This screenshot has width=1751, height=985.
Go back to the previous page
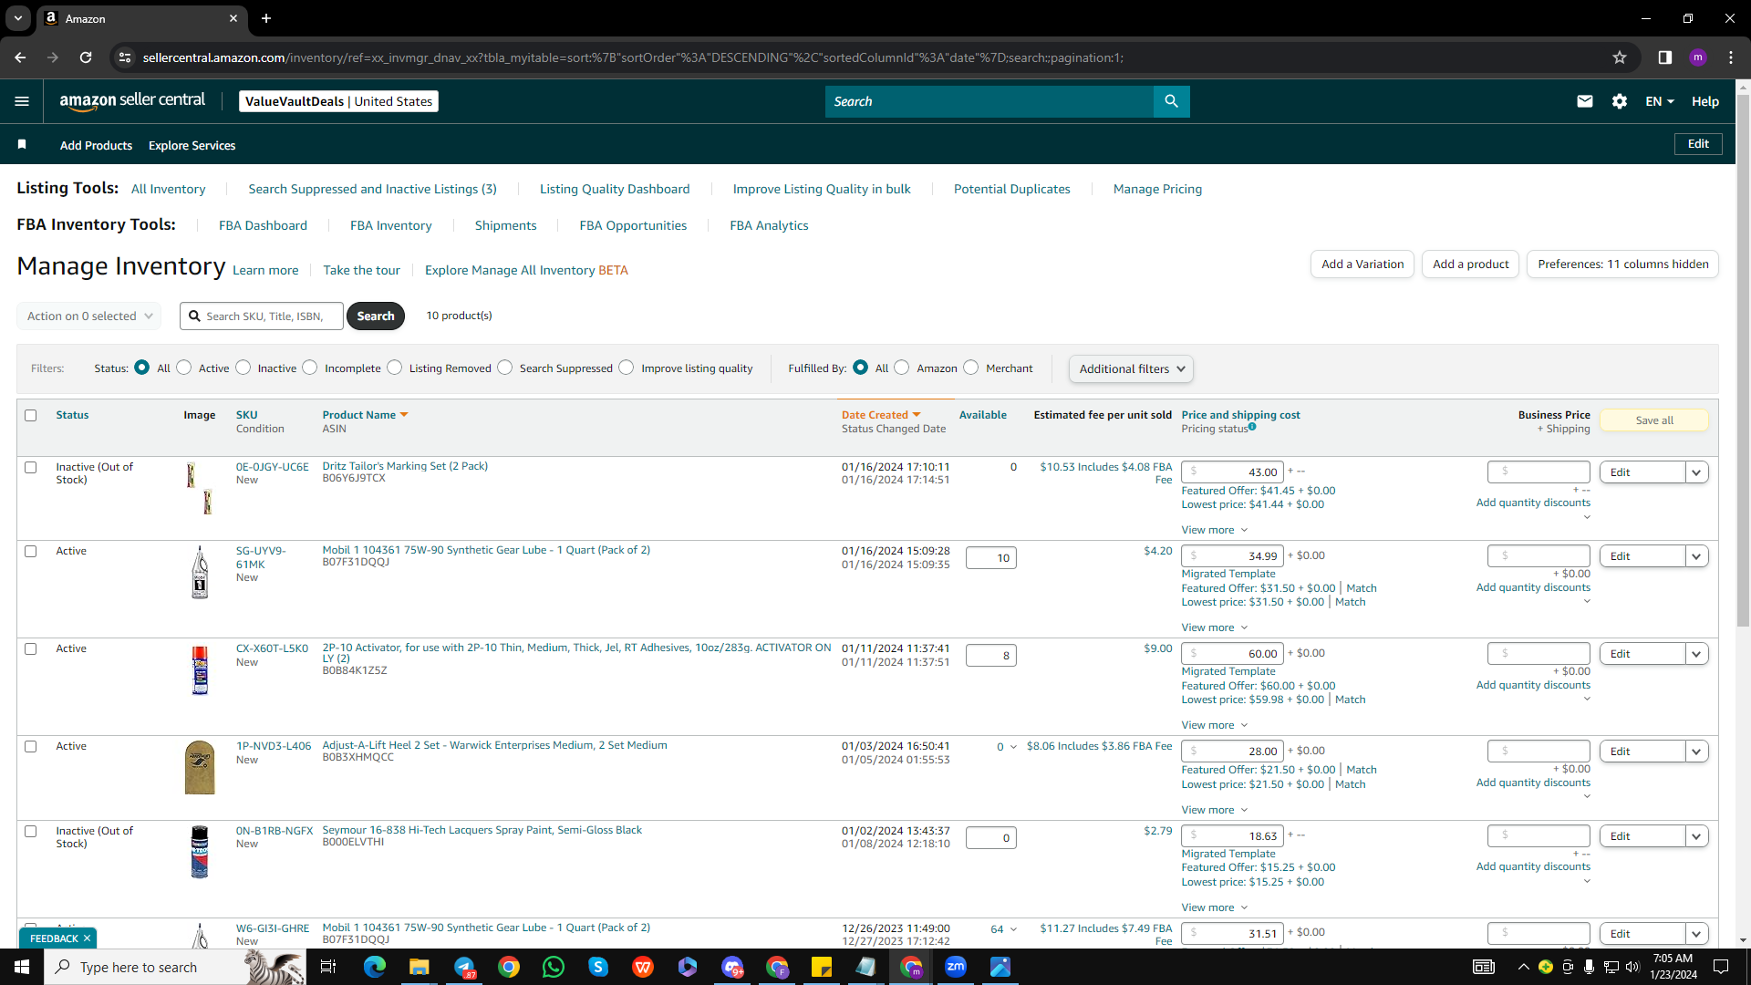pyautogui.click(x=20, y=57)
